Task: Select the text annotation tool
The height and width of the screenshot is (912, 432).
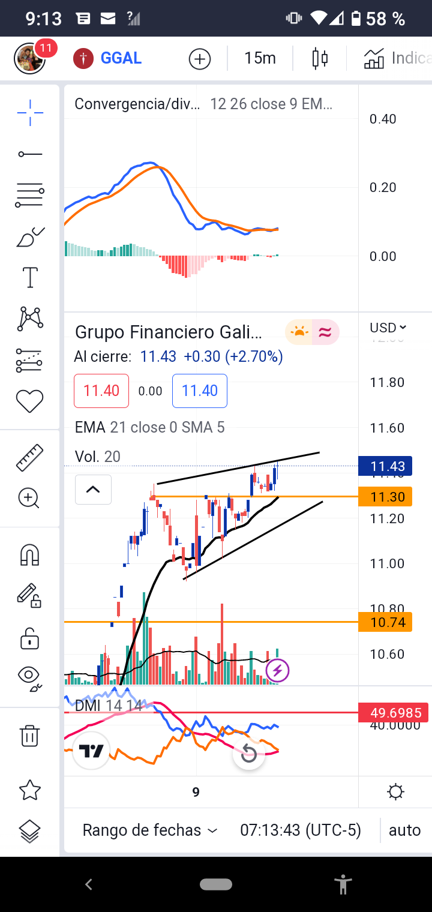Action: 30,278
